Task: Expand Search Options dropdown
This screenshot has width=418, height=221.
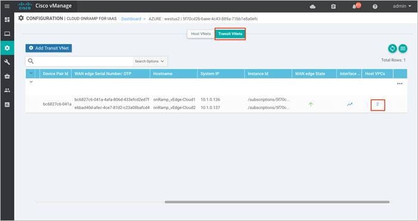Action: pos(149,61)
